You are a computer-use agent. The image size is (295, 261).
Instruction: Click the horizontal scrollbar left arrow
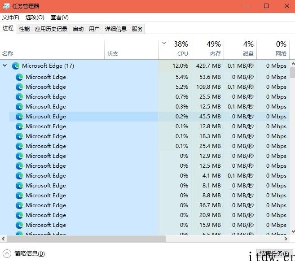[x=3, y=239]
